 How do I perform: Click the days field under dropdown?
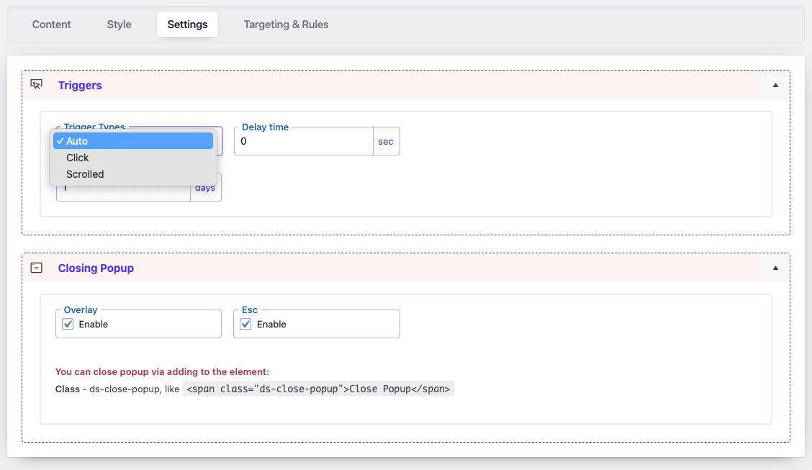[x=123, y=193]
